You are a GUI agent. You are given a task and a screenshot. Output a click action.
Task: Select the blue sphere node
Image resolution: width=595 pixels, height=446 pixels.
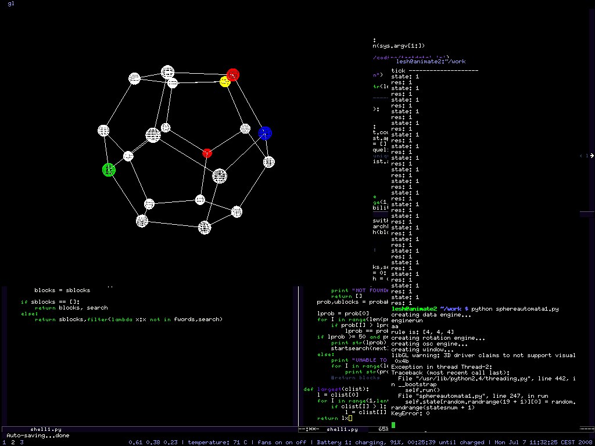click(x=265, y=133)
